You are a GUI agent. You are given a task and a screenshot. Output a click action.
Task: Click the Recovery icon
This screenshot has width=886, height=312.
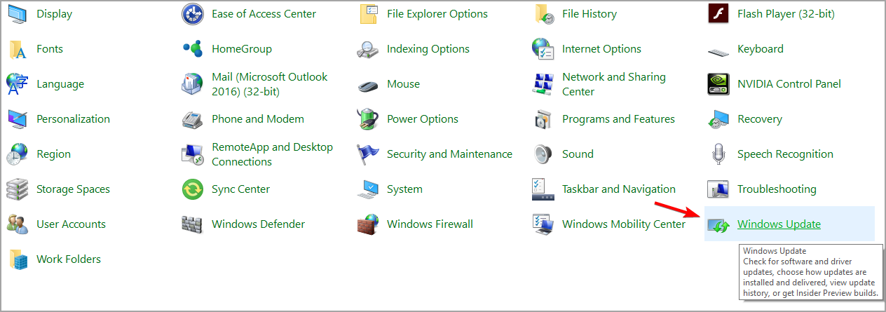(718, 119)
